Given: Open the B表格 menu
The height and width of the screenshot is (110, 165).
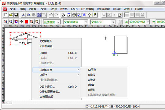Looking at the screenshot, I should (x=64, y=9).
